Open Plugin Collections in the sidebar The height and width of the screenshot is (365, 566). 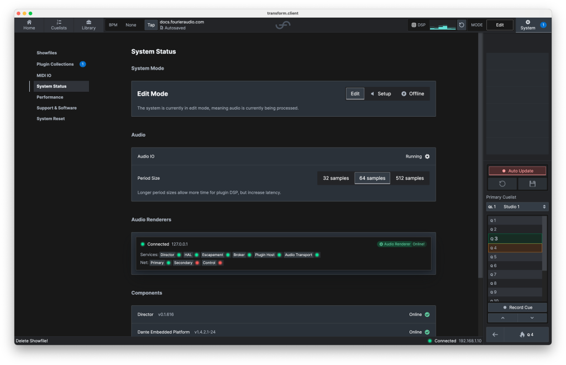pos(55,64)
